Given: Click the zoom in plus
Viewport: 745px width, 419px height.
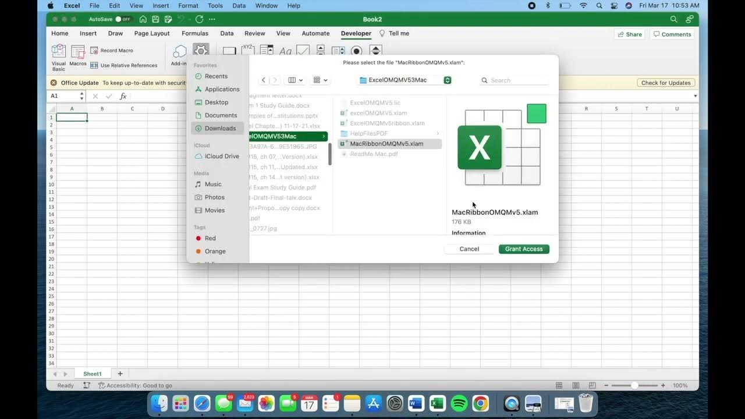Looking at the screenshot, I should [663, 385].
